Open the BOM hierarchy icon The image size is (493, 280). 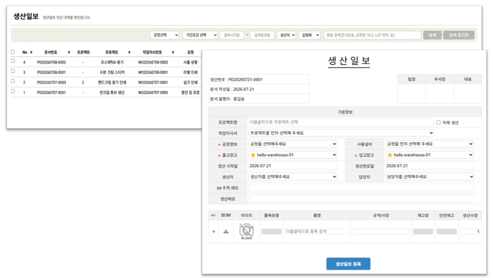tap(226, 232)
